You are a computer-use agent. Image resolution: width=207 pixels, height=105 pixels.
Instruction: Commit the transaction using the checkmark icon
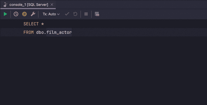pos(67,14)
